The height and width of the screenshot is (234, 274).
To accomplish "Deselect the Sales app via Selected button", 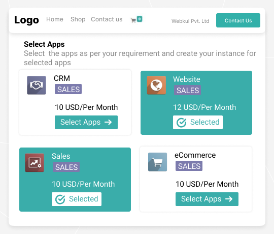I will [x=77, y=199].
